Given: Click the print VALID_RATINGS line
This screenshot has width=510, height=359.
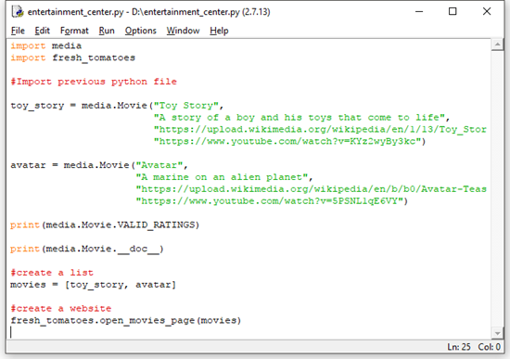Looking at the screenshot, I should tap(105, 224).
